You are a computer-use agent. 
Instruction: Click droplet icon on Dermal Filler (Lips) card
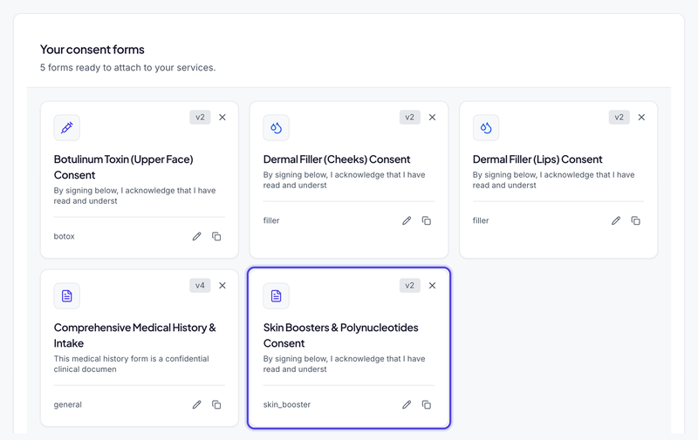pos(486,127)
